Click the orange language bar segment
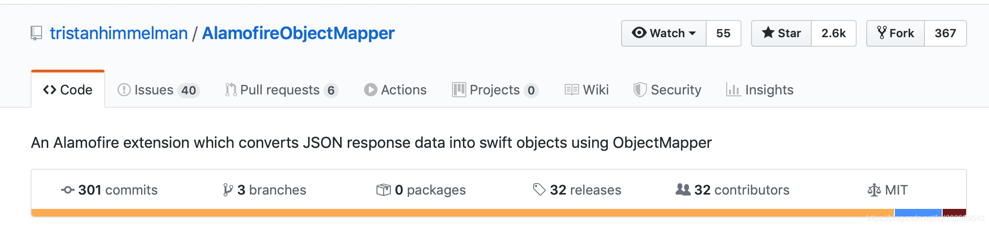Image resolution: width=989 pixels, height=227 pixels. [x=462, y=213]
